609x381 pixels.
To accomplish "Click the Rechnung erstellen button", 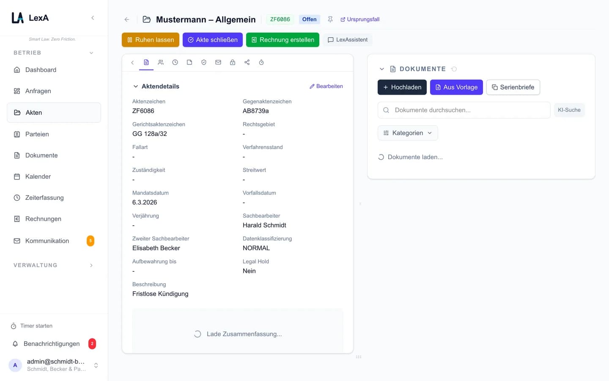I will [x=283, y=40].
